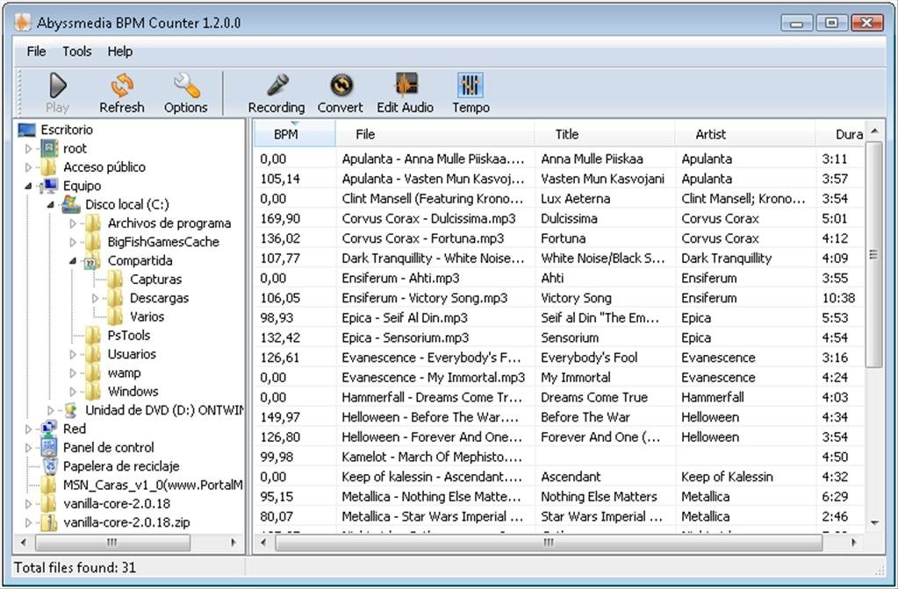Select the Red network icon
The width and height of the screenshot is (898, 589).
coord(48,429)
